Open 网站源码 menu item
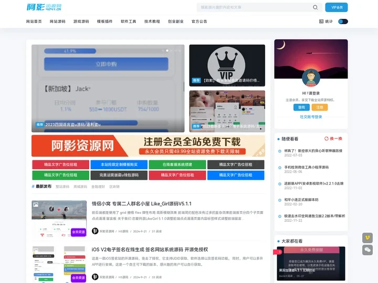Viewport: 378px width, 283px height. [57, 21]
